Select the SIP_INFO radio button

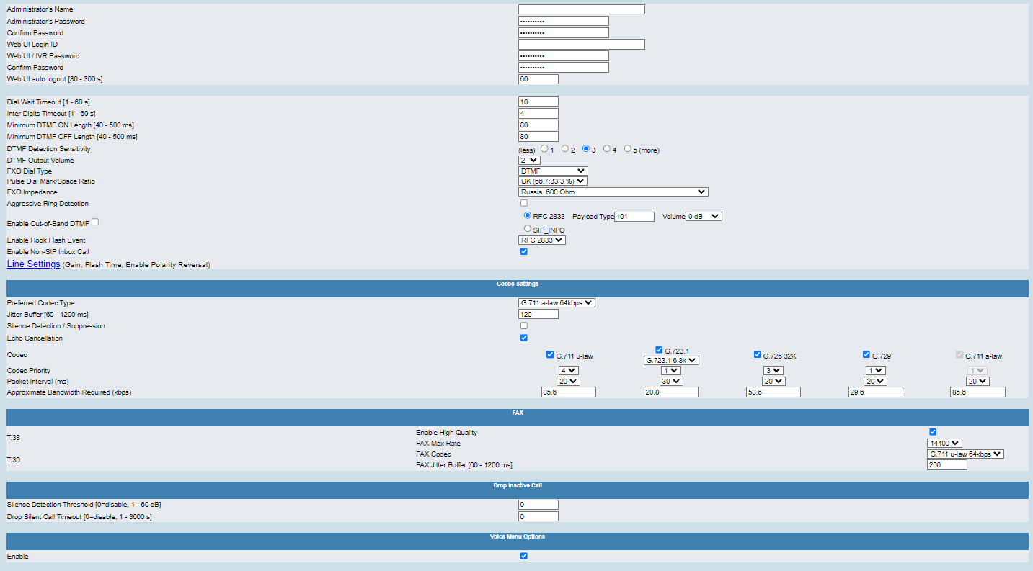tap(528, 228)
